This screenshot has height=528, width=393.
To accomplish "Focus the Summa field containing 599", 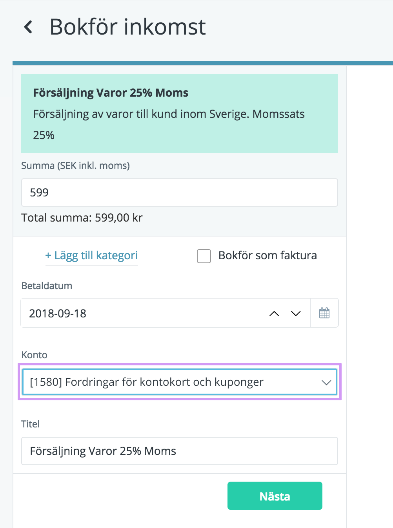I will 179,192.
